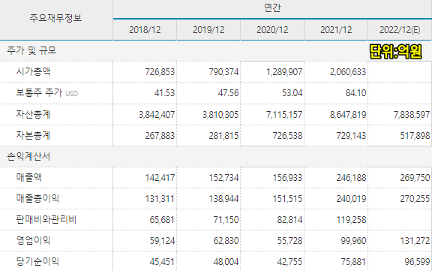This screenshot has height=271, width=432.
Task: Click the estimated revenue 269,750
Action: [x=415, y=178]
